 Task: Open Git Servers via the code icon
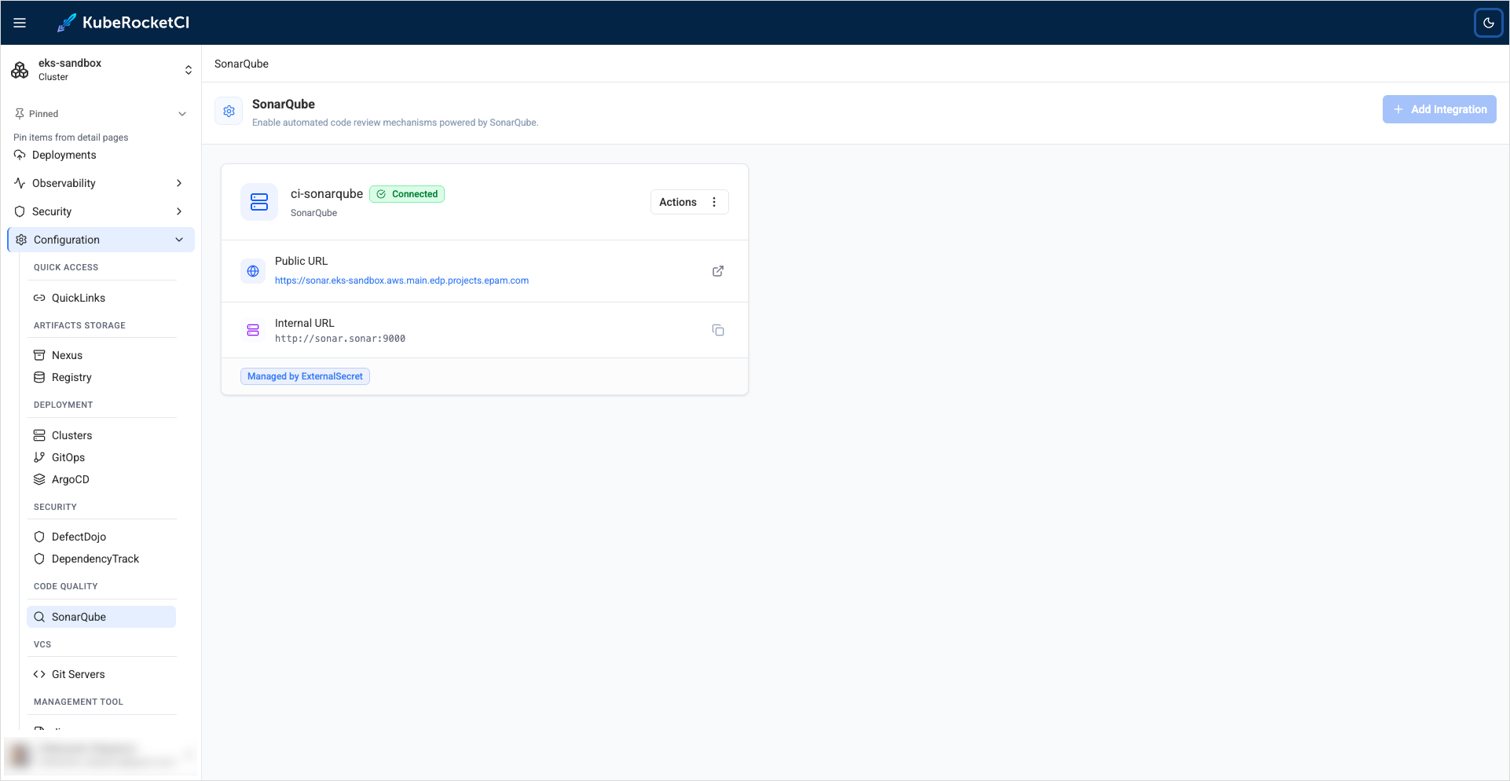click(x=38, y=673)
